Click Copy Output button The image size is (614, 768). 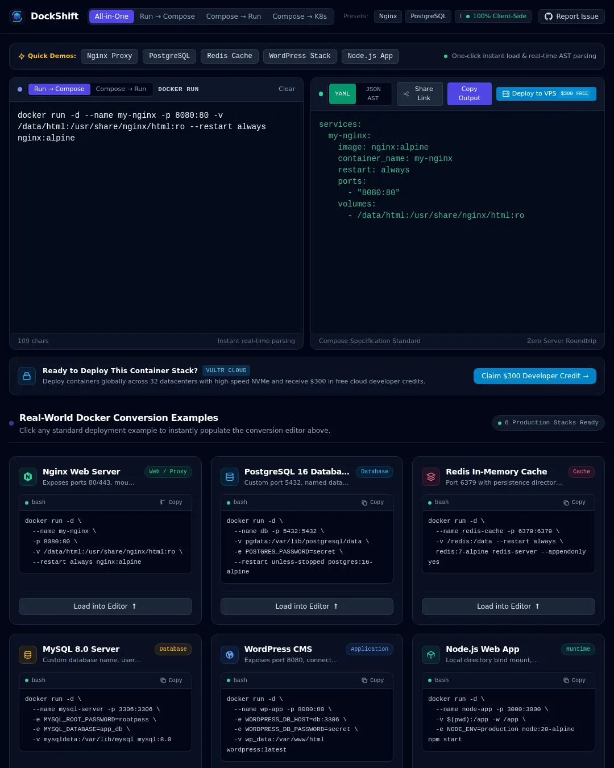point(469,94)
